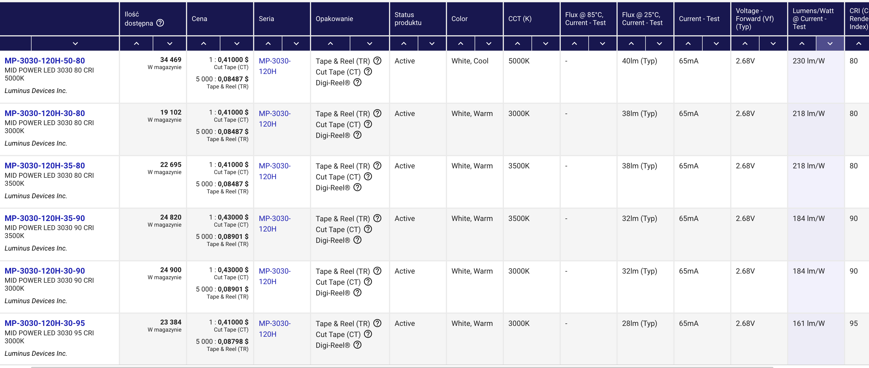Click horizontal scrollbar beneath table
The height and width of the screenshot is (368, 869).
402,367
